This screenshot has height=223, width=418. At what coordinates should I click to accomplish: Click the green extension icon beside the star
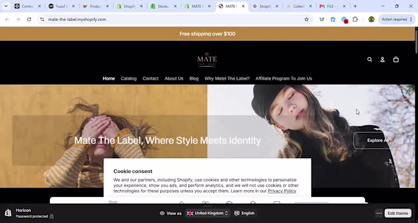322,19
